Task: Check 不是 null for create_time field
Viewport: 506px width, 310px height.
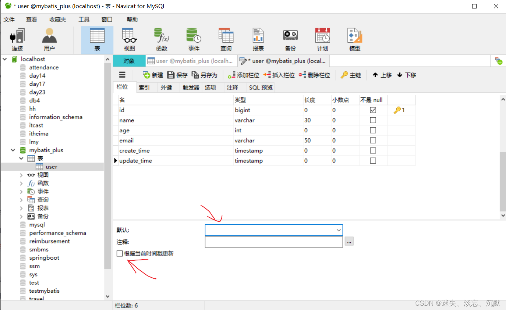Action: pos(373,150)
